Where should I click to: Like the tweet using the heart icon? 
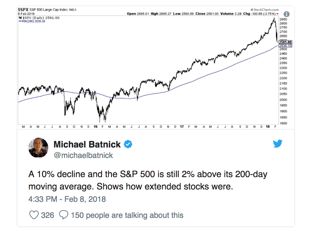34,215
